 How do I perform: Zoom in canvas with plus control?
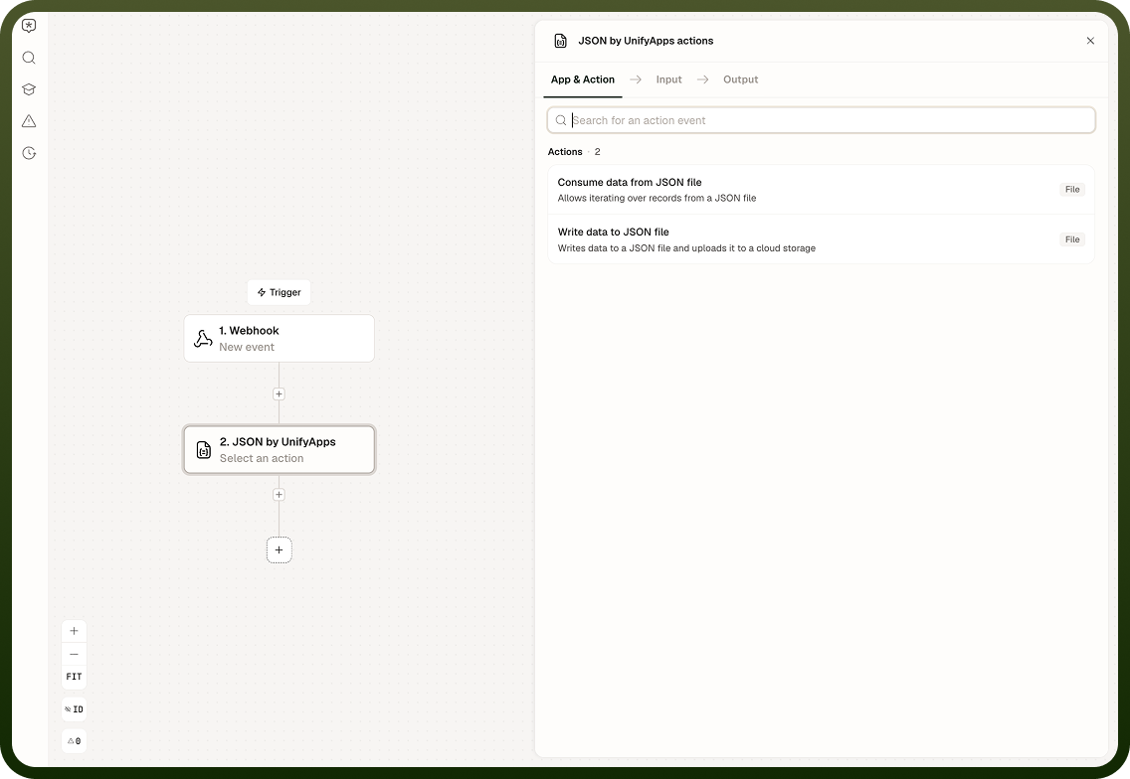coord(74,631)
